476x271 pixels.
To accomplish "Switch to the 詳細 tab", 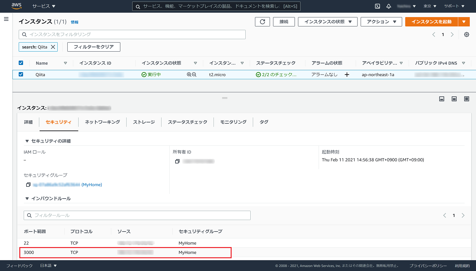I will coord(28,122).
